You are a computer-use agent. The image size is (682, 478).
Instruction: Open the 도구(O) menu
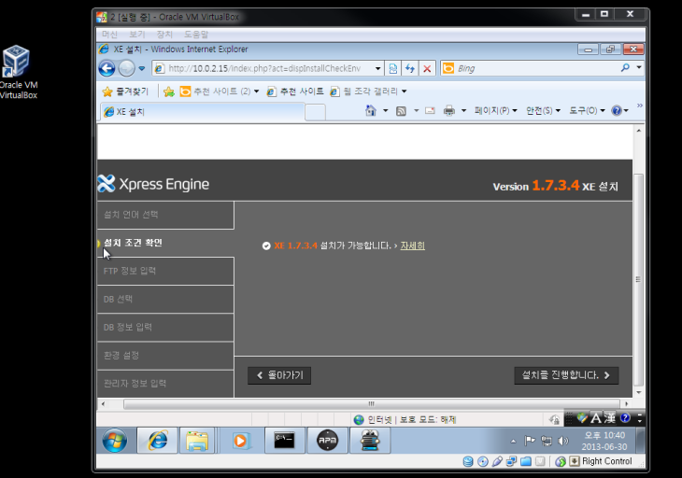click(x=588, y=111)
